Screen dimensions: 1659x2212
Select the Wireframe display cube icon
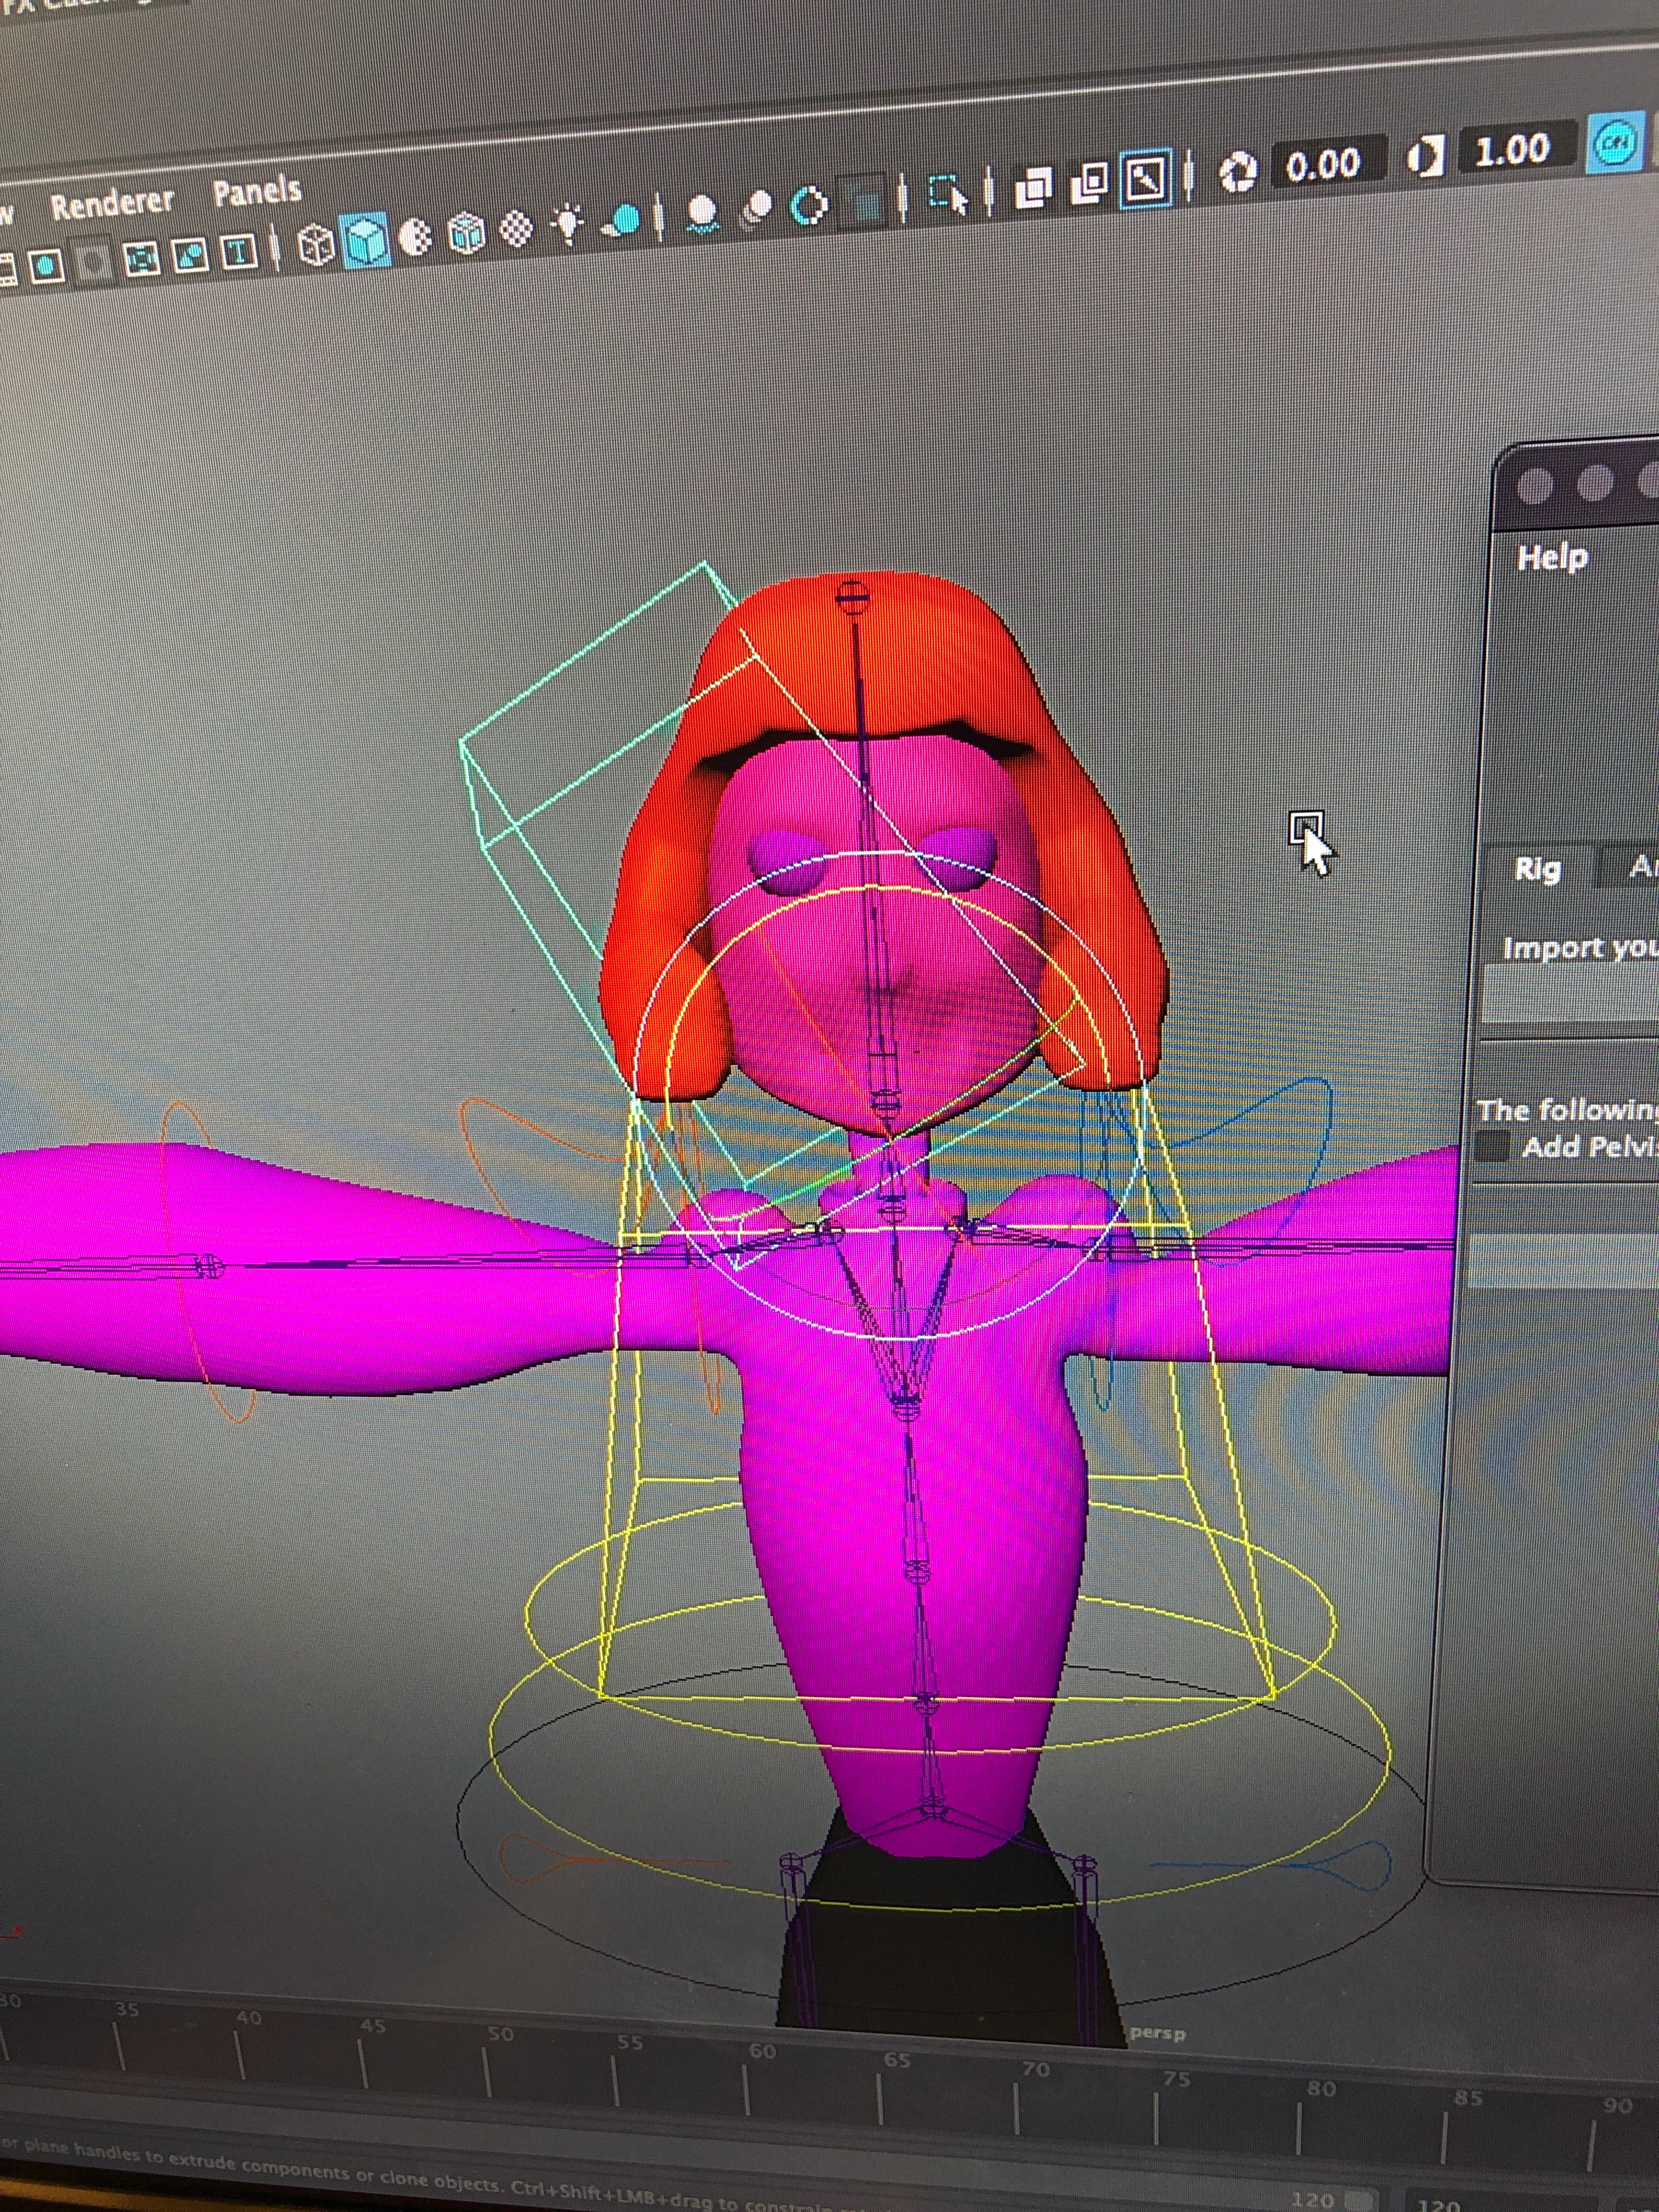(317, 244)
